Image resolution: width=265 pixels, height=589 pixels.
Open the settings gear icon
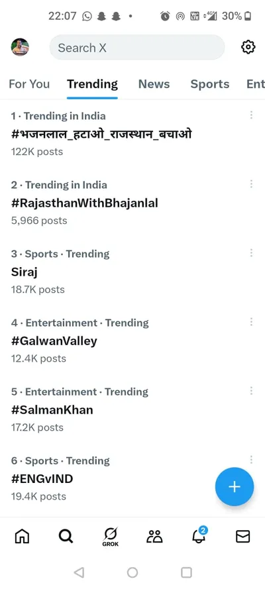248,47
